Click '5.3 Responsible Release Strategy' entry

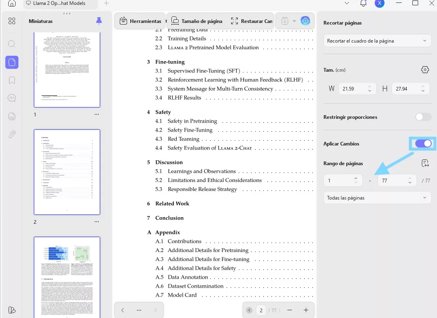click(x=196, y=189)
